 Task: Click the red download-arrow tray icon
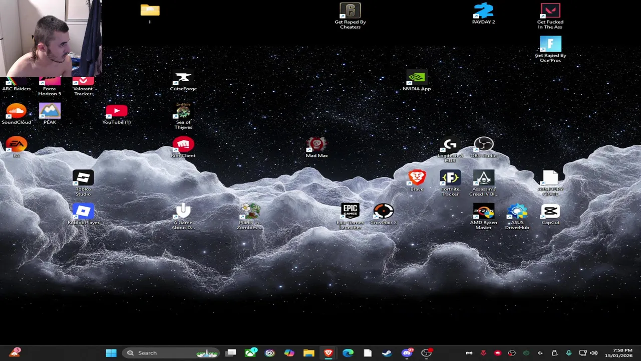point(483,353)
